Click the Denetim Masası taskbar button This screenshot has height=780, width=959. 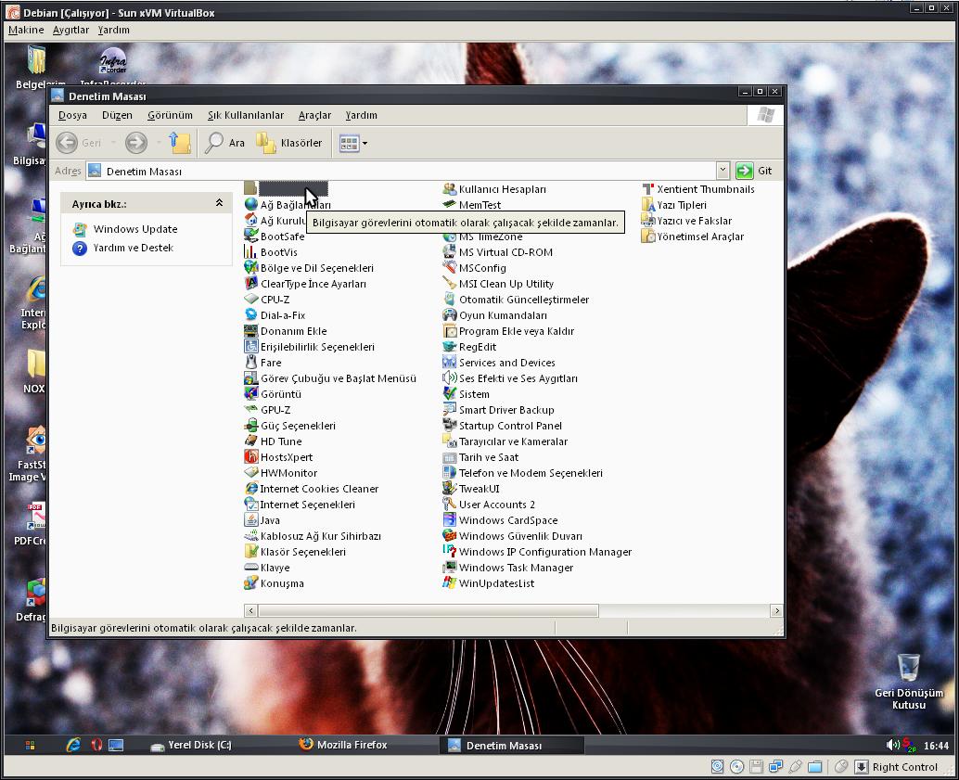[x=511, y=745]
